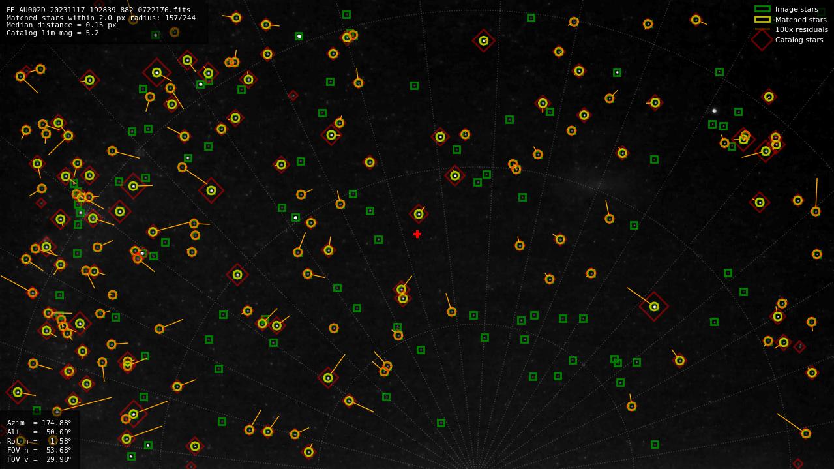
Task: Click the bright white unmarked star dot
Action: (714, 111)
